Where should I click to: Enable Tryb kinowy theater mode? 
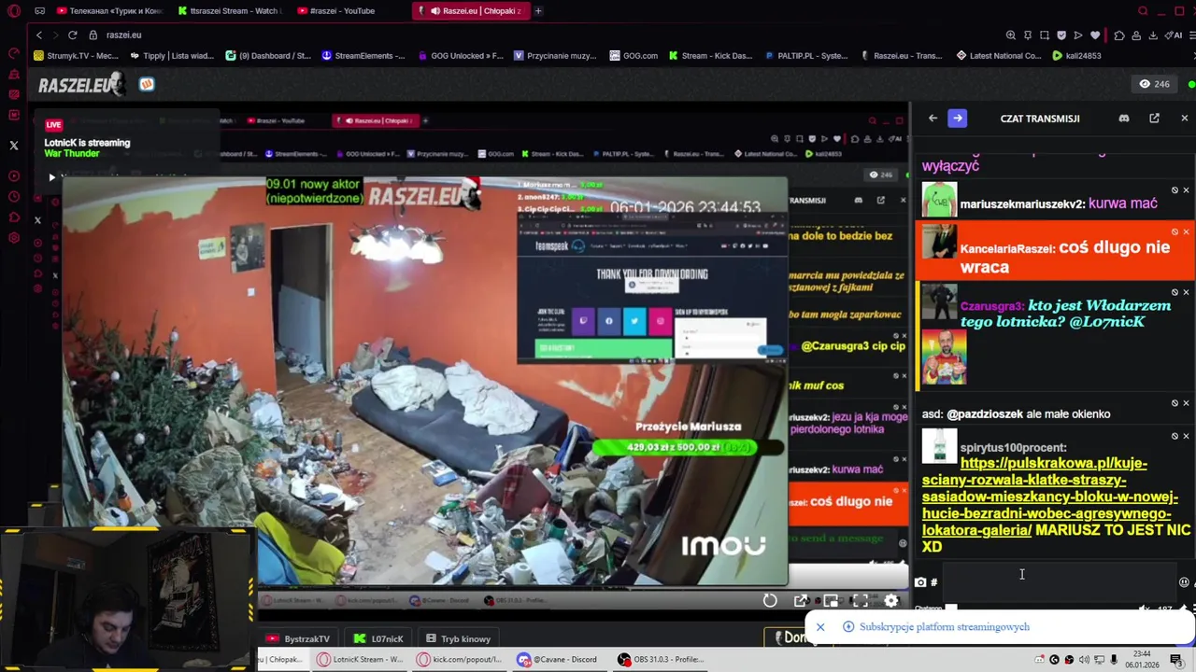pyautogui.click(x=458, y=639)
